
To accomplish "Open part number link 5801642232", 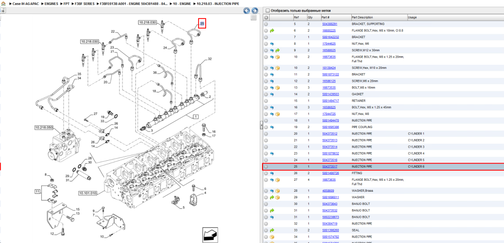I will click(x=330, y=37).
